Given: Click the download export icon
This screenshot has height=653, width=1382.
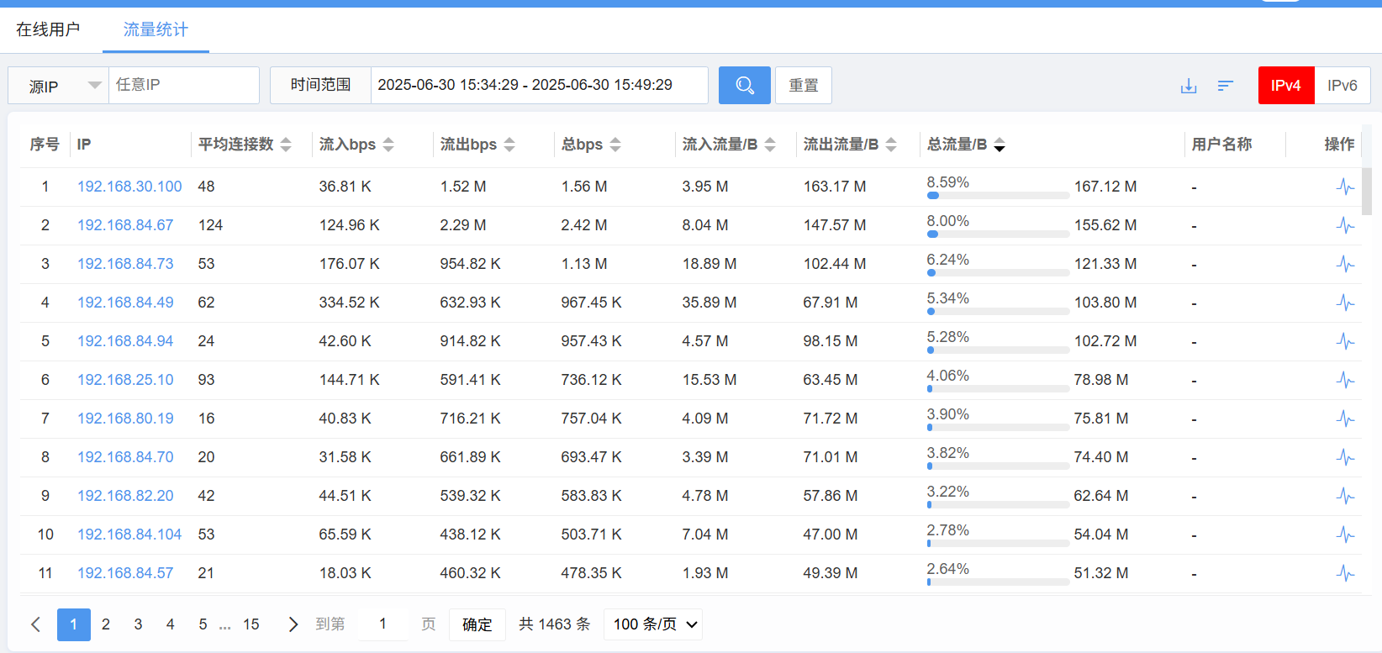Looking at the screenshot, I should pyautogui.click(x=1189, y=86).
